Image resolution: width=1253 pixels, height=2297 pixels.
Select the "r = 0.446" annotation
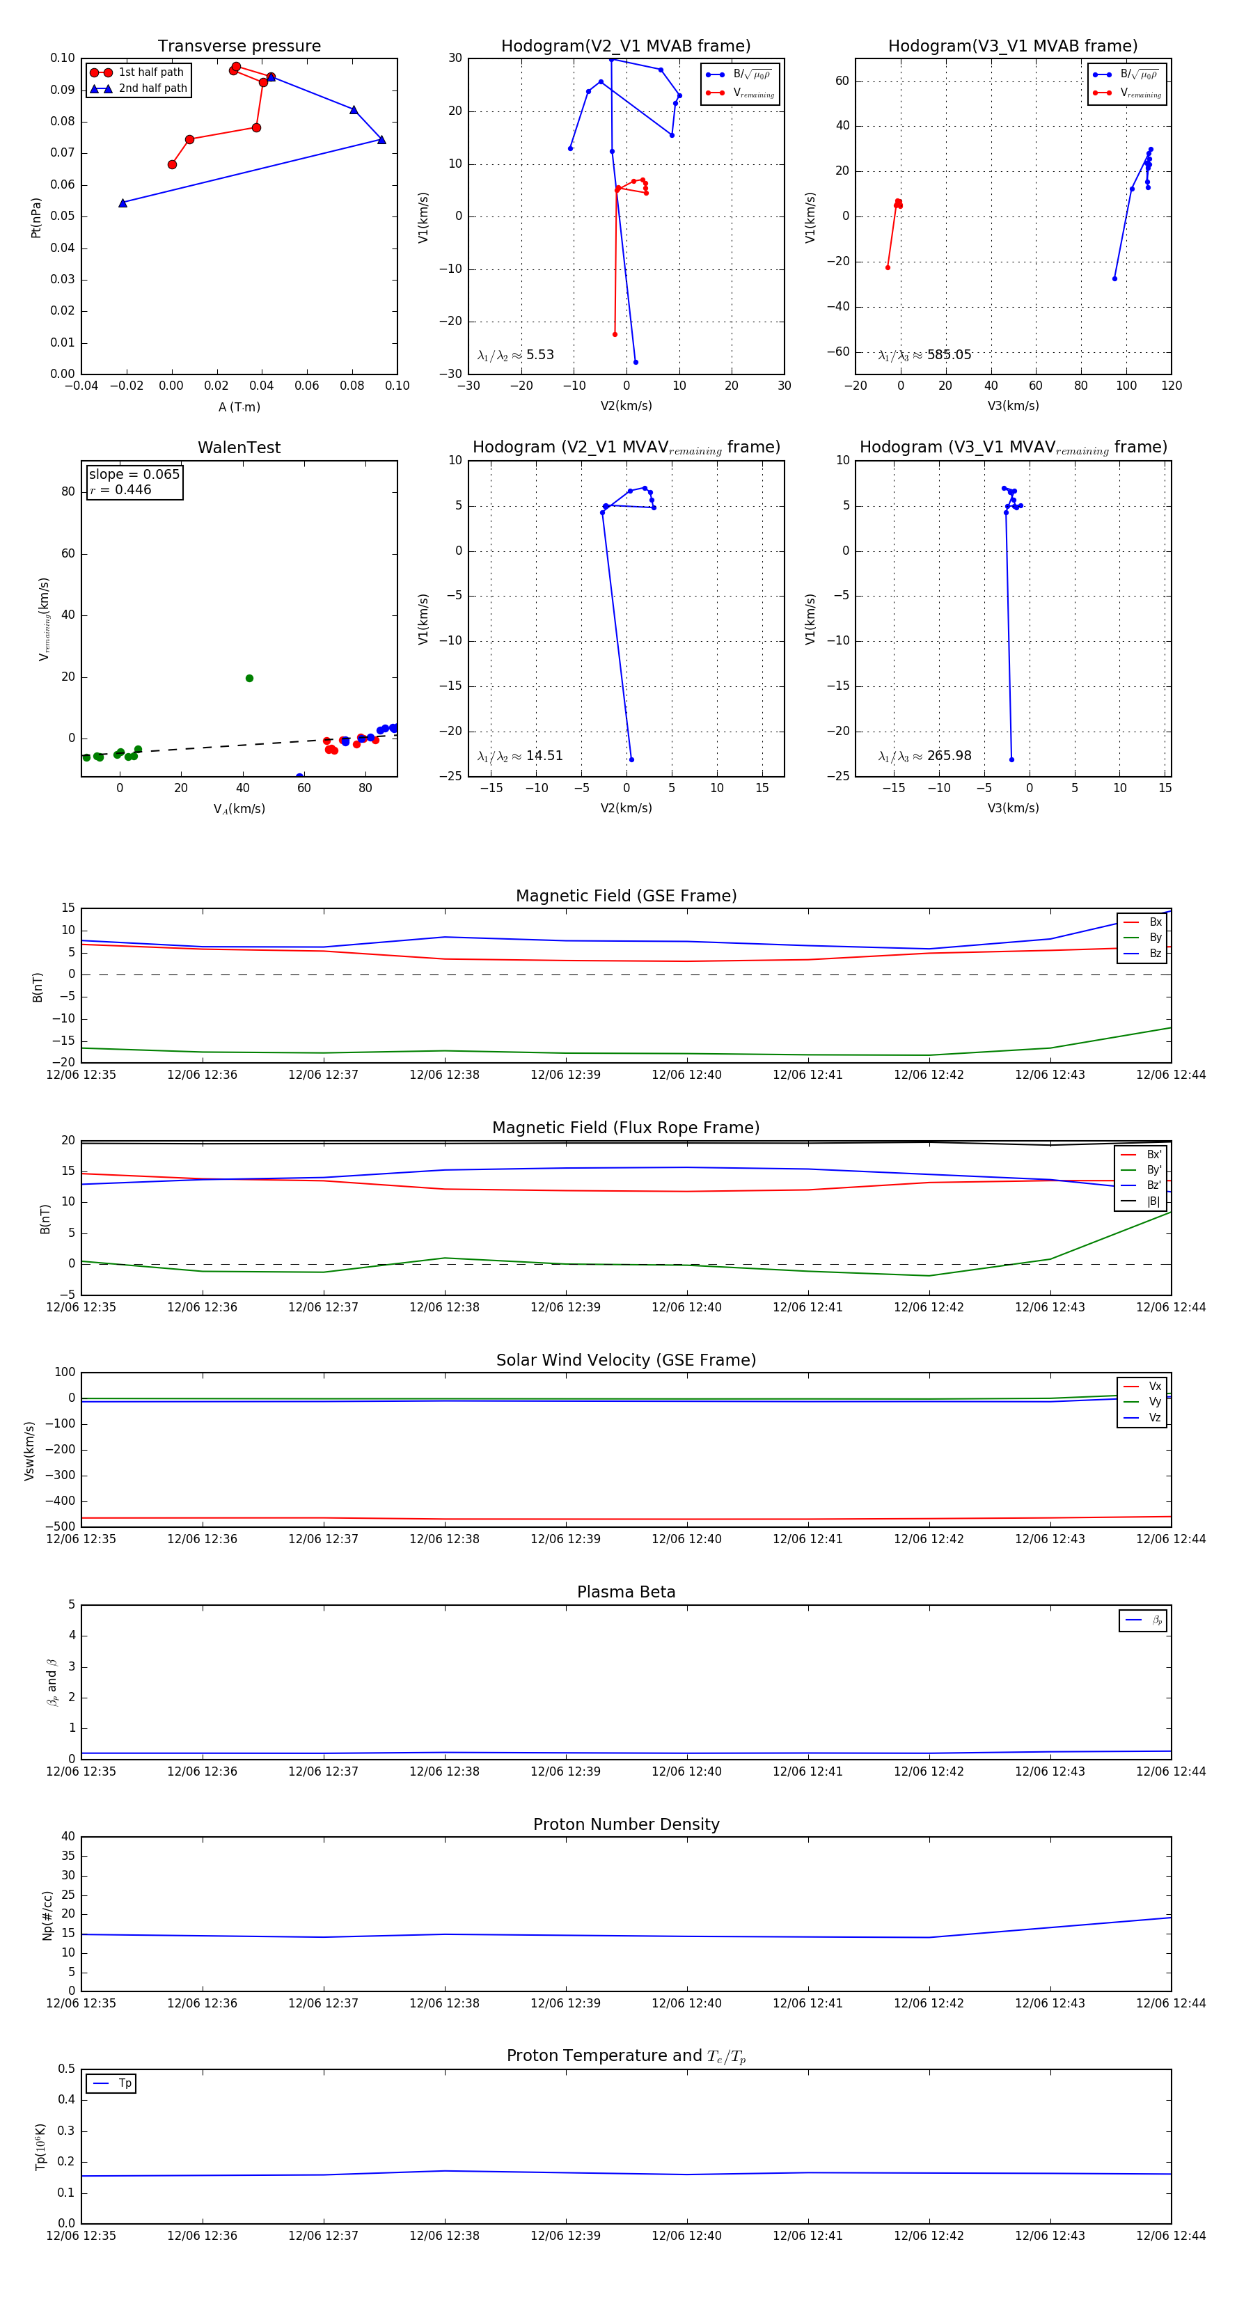120,489
